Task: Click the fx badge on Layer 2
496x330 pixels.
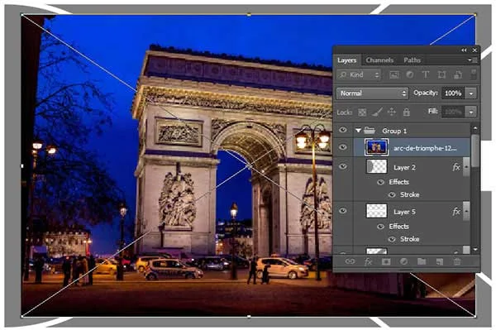Action: pos(455,167)
